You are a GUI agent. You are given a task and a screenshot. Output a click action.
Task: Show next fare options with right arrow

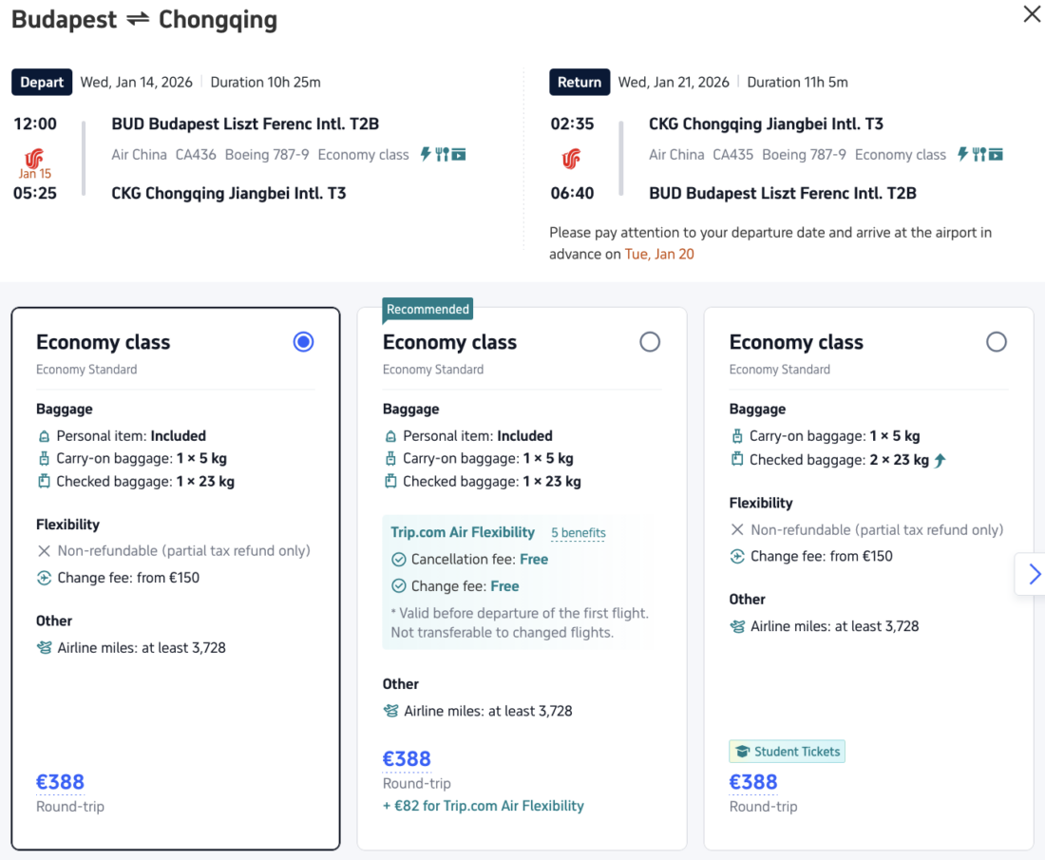point(1034,574)
